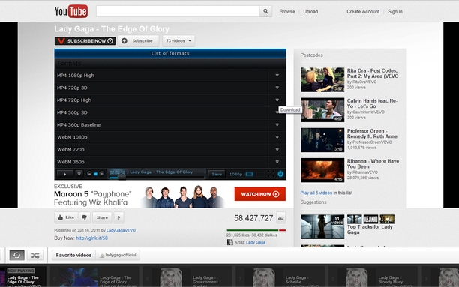Change the 1080p quality setting

pyautogui.click(x=235, y=174)
